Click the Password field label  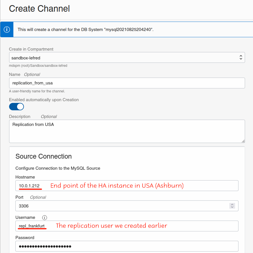point(25,238)
